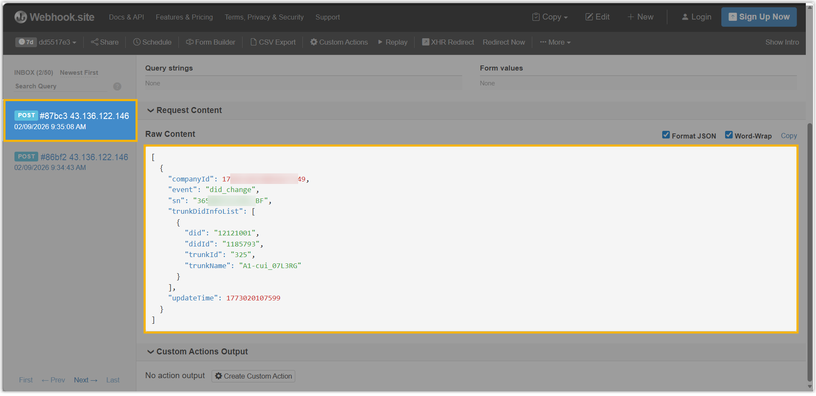816x396 pixels.
Task: Uncheck the Format JSON checkbox
Action: click(666, 135)
